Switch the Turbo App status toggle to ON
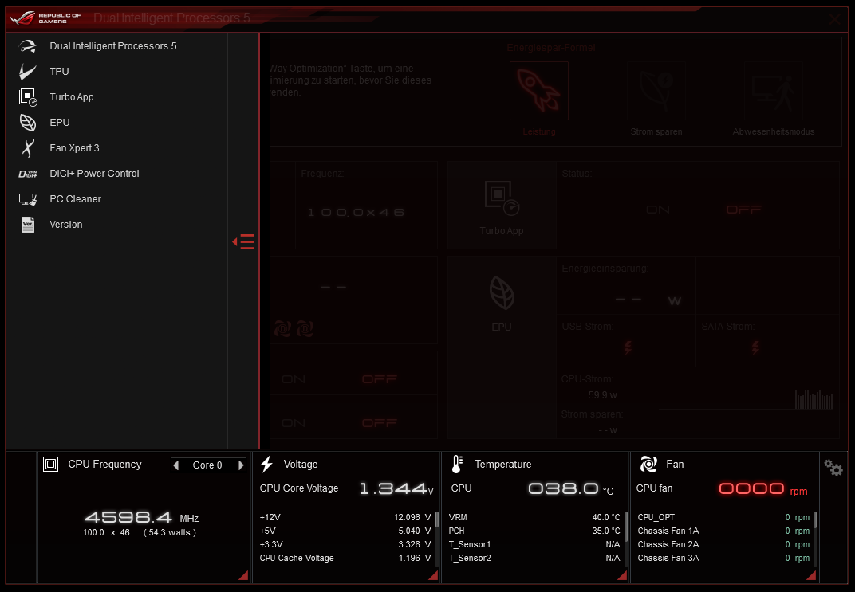 click(x=658, y=210)
